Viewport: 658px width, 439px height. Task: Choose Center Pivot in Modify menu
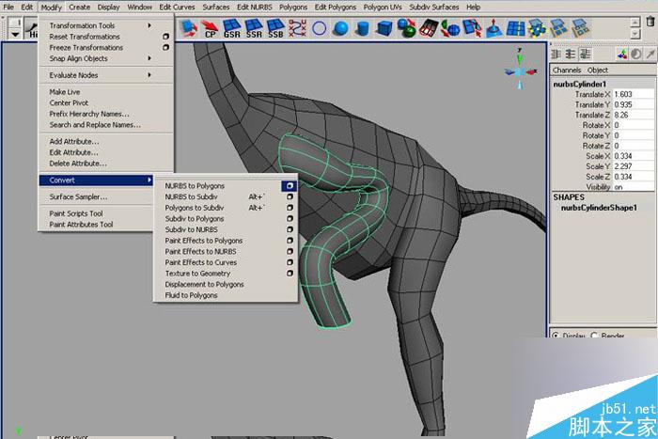coord(69,102)
